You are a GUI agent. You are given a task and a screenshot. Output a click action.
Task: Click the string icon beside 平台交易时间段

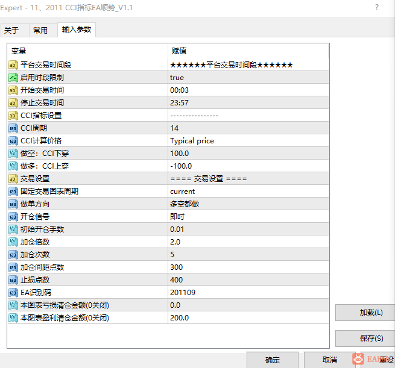[13, 65]
